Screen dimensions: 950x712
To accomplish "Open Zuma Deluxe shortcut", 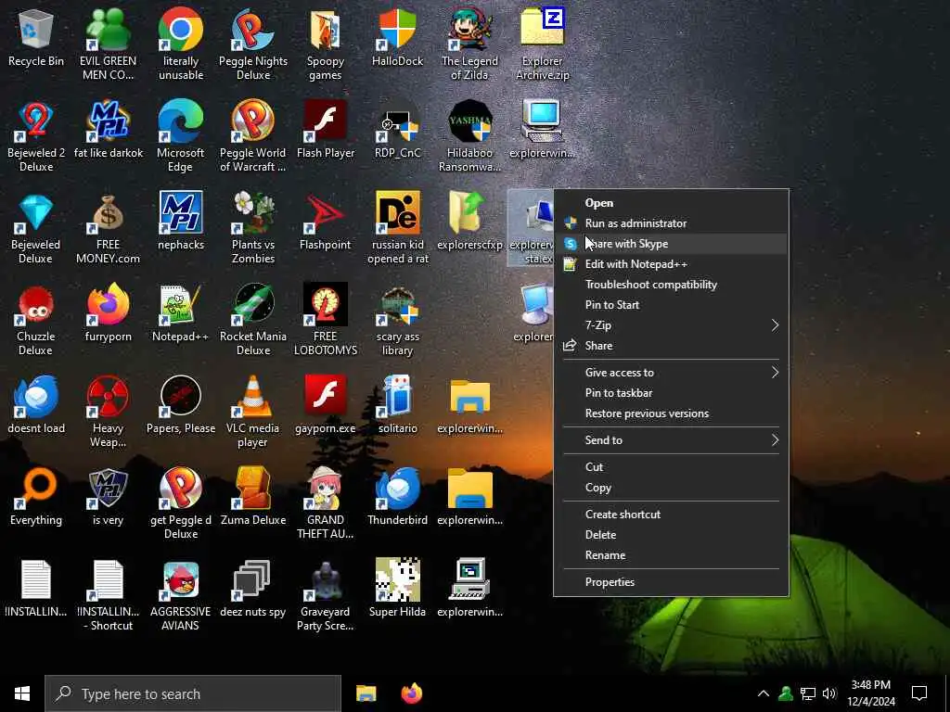I will point(253,497).
